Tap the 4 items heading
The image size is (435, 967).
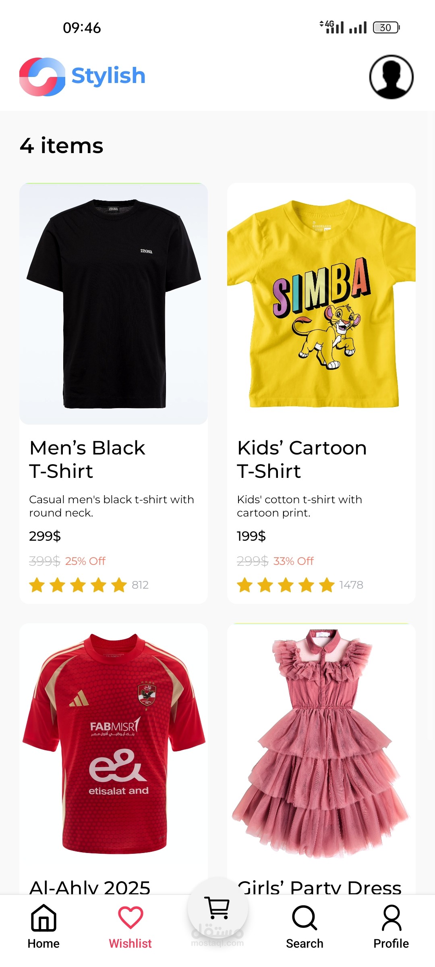click(62, 145)
